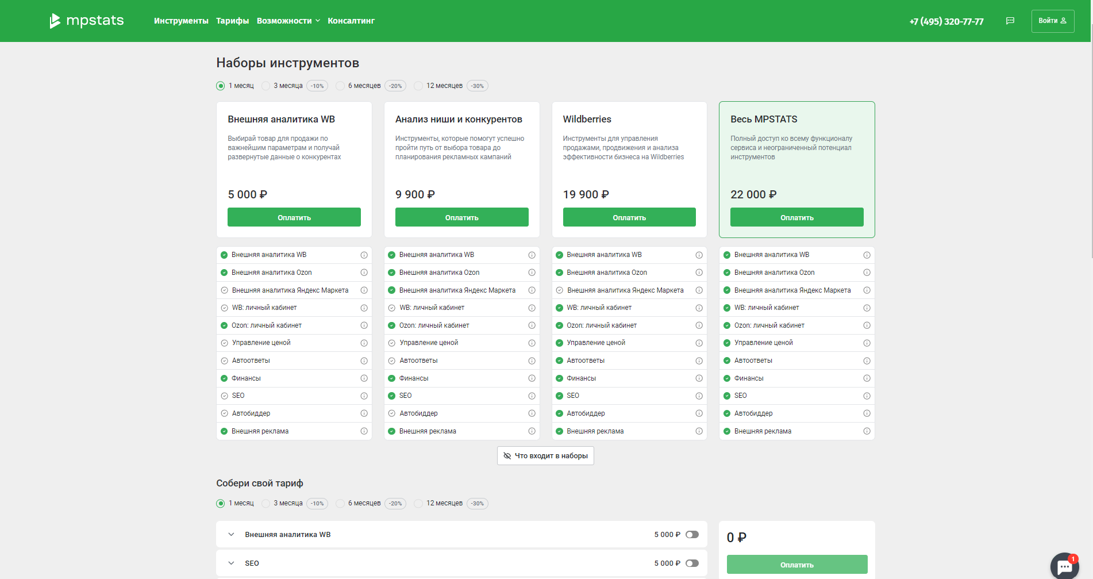Screen dimensions: 1093x579
Task: Enable the SEO custom tariff switch
Action: coord(692,563)
